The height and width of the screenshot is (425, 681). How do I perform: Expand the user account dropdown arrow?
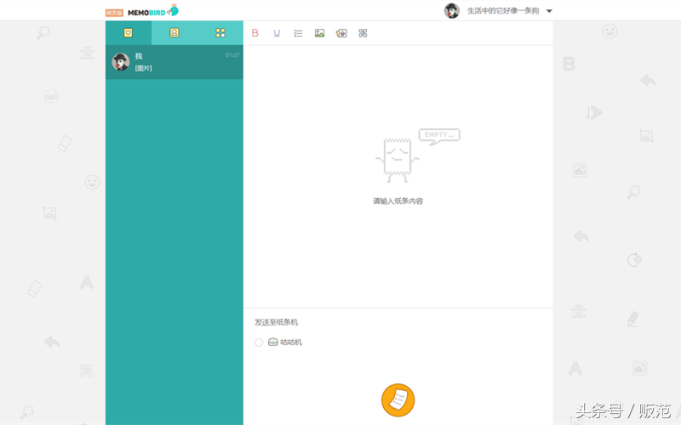pyautogui.click(x=549, y=11)
